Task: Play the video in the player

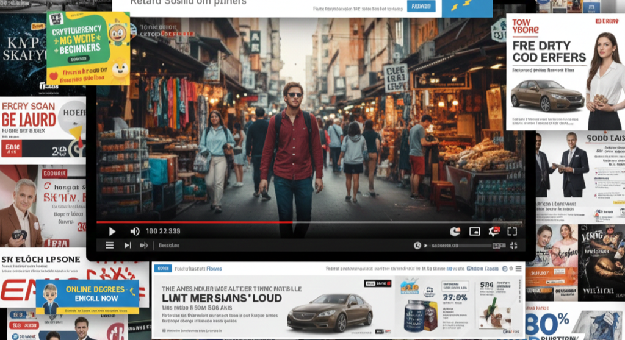Action: [112, 232]
